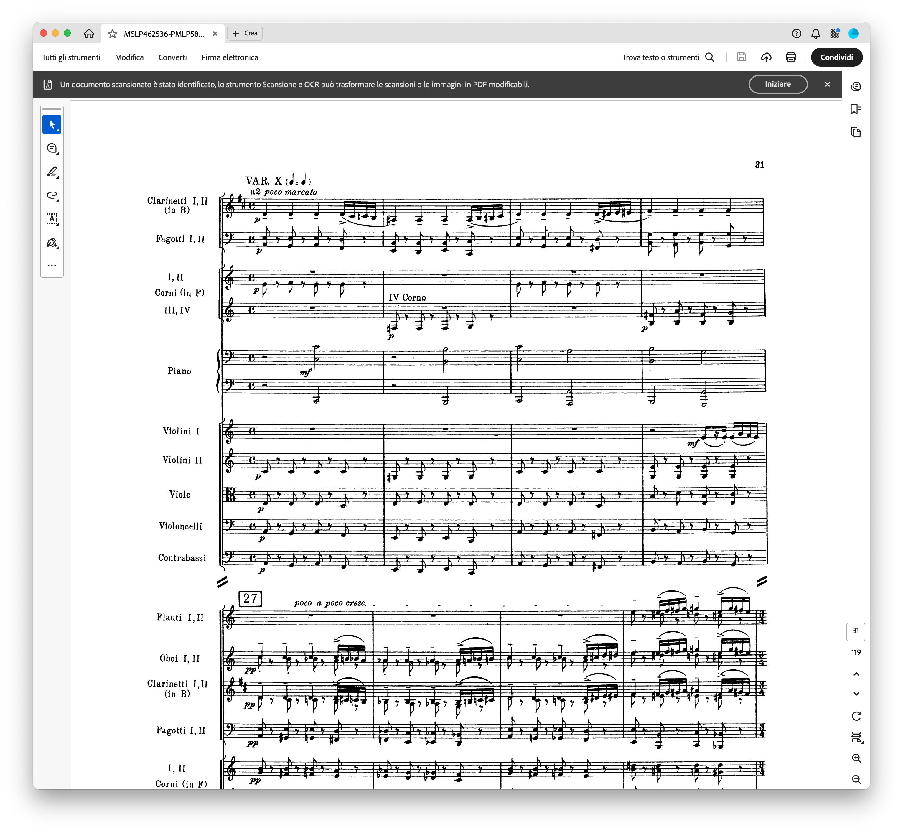The width and height of the screenshot is (903, 833).
Task: View notifications bell
Action: point(815,33)
